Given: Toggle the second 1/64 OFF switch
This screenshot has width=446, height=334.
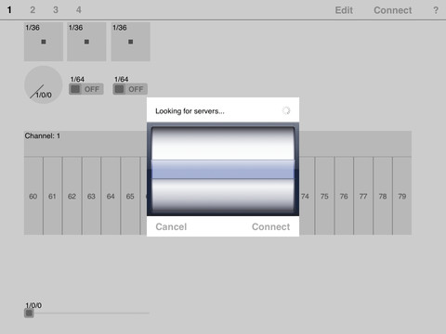Looking at the screenshot, I should 130,89.
